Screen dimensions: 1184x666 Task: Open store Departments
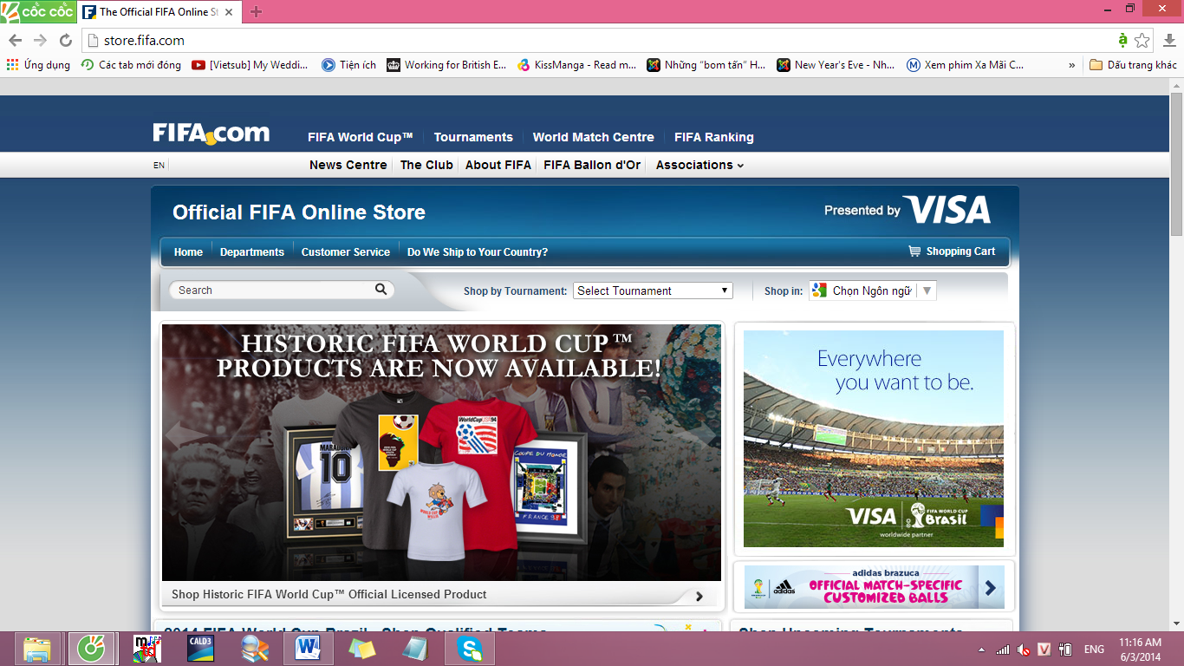pyautogui.click(x=252, y=252)
